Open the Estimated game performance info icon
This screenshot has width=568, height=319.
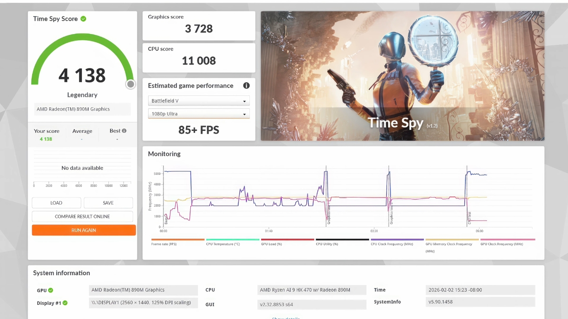[246, 86]
